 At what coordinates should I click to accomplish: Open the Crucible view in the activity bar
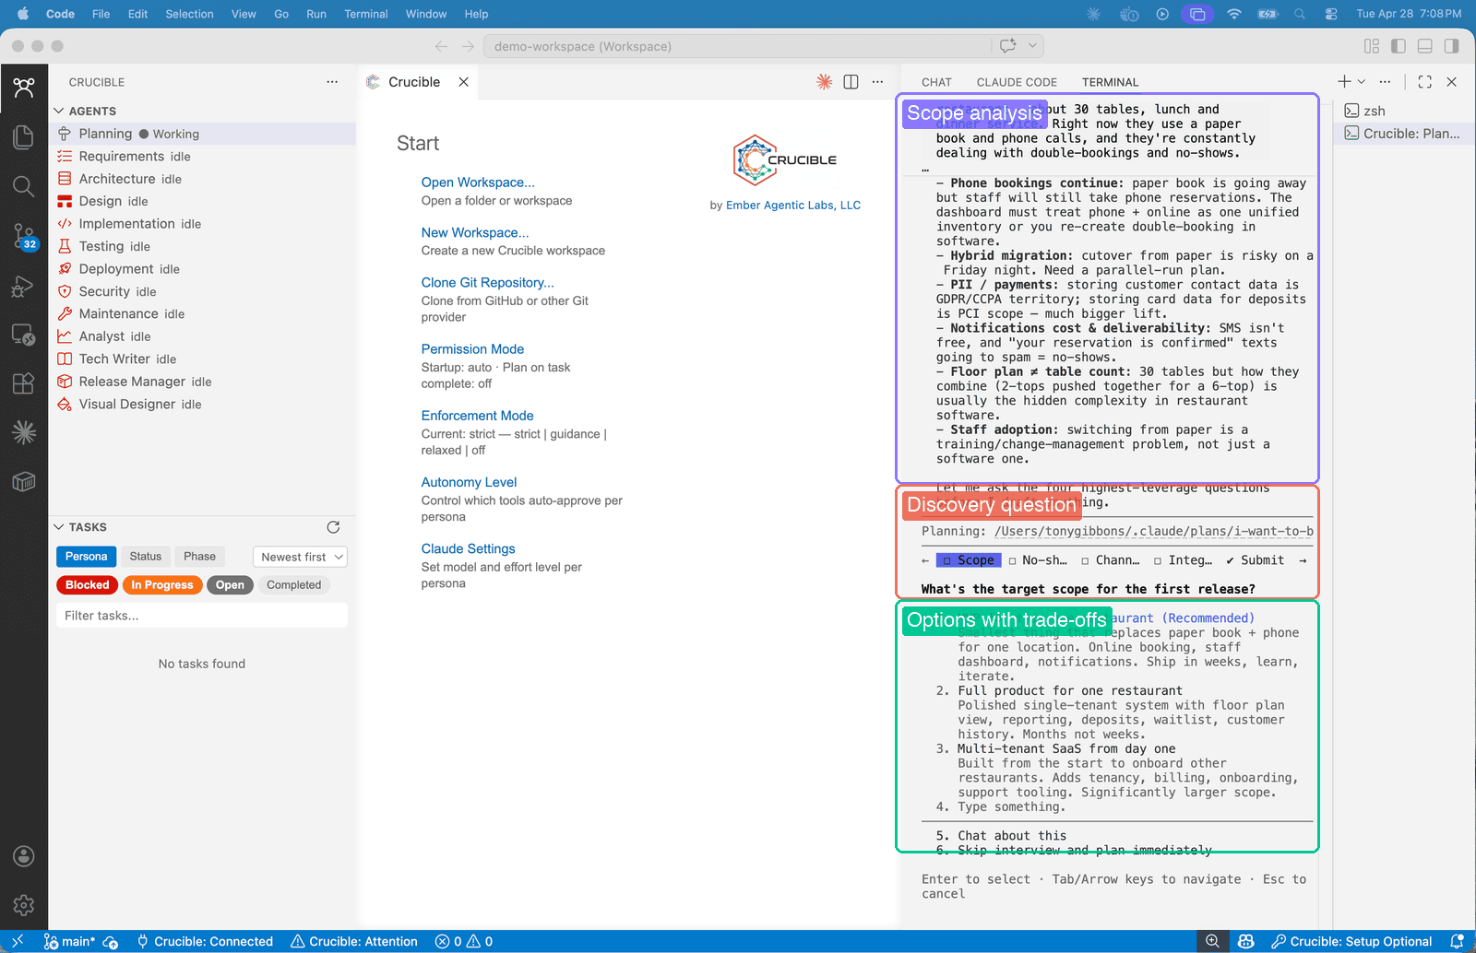coord(24,88)
